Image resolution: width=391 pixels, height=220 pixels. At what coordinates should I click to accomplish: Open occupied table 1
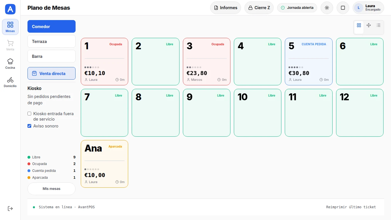(104, 62)
